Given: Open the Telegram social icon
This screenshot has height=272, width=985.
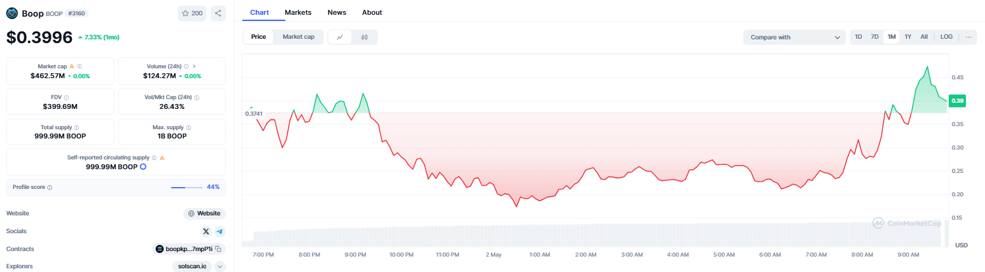Looking at the screenshot, I should (x=220, y=231).
